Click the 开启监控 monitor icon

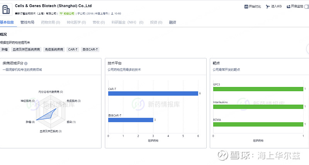coord(289,7)
